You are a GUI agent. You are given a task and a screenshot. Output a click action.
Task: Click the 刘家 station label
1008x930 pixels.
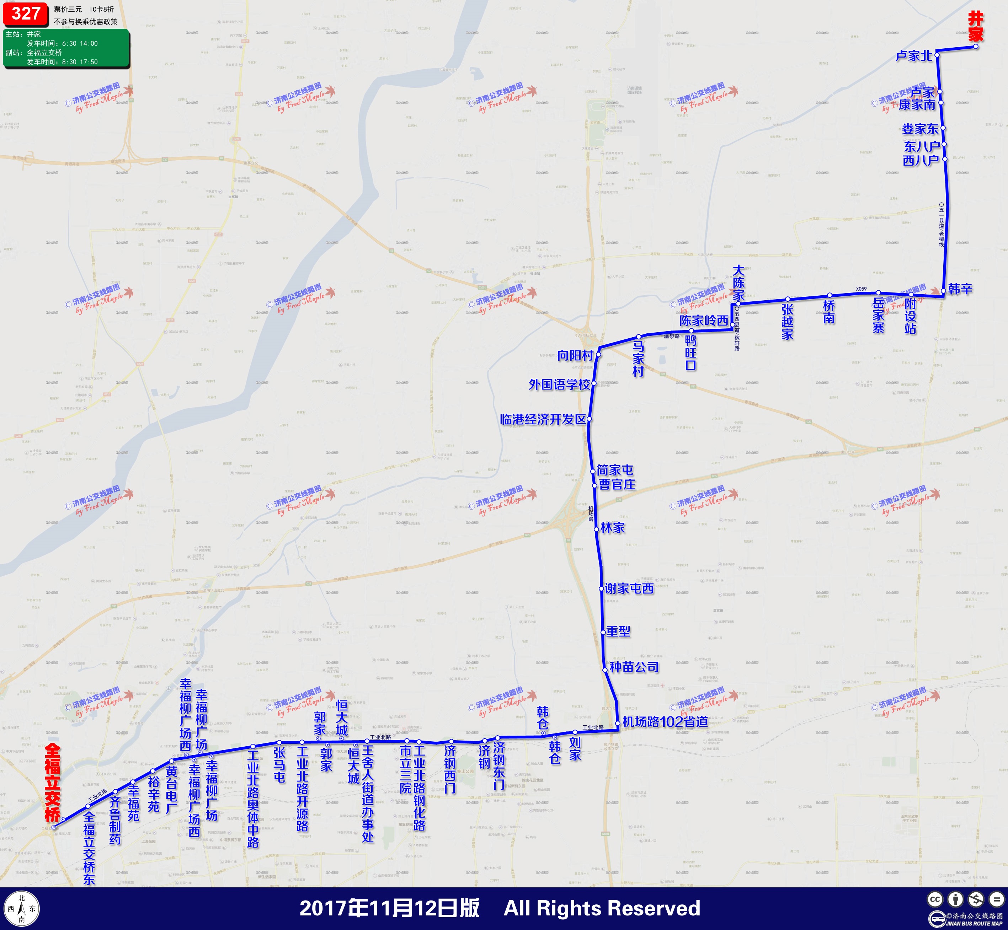[575, 749]
